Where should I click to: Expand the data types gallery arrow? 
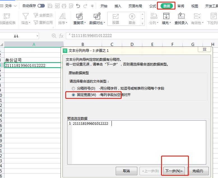(143, 24)
